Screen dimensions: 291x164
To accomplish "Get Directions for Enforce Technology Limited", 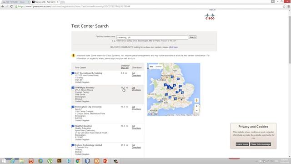I will pyautogui.click(x=136, y=146).
